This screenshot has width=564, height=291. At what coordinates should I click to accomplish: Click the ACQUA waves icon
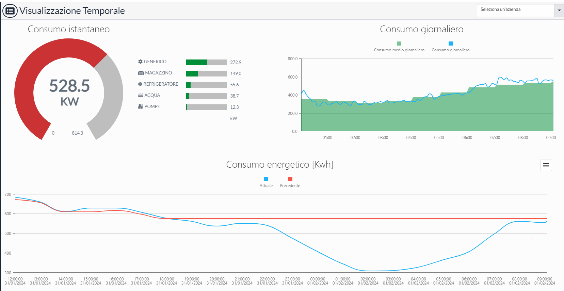pyautogui.click(x=141, y=95)
